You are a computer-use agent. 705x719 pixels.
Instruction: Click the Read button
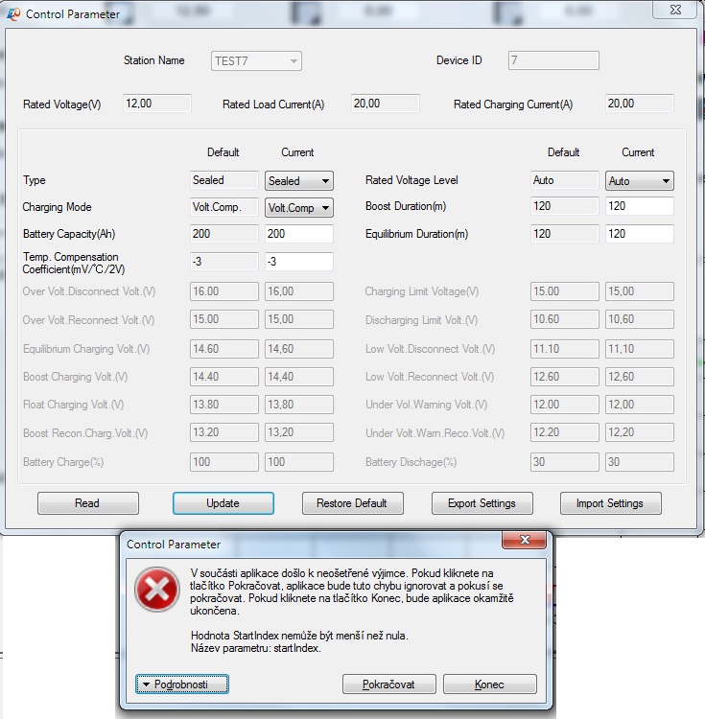click(x=88, y=503)
